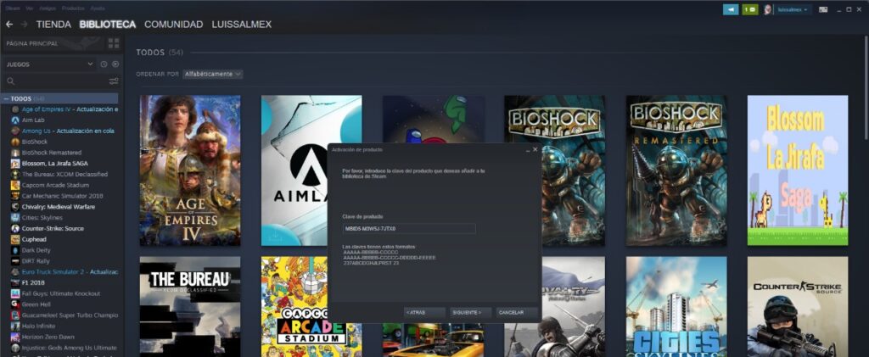This screenshot has width=869, height=357.
Task: Click Horizon Zero Dawn sidebar icon
Action: (x=15, y=337)
